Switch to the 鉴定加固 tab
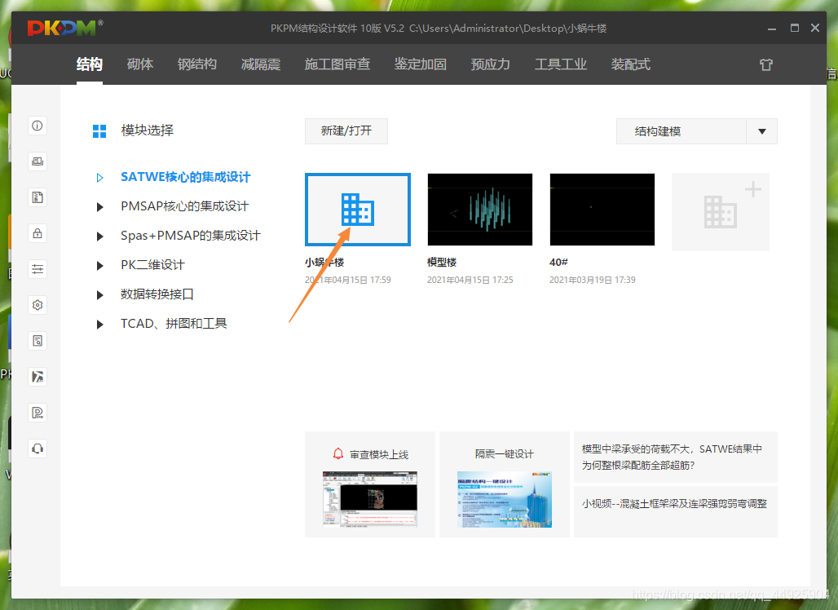This screenshot has height=610, width=838. coord(420,64)
